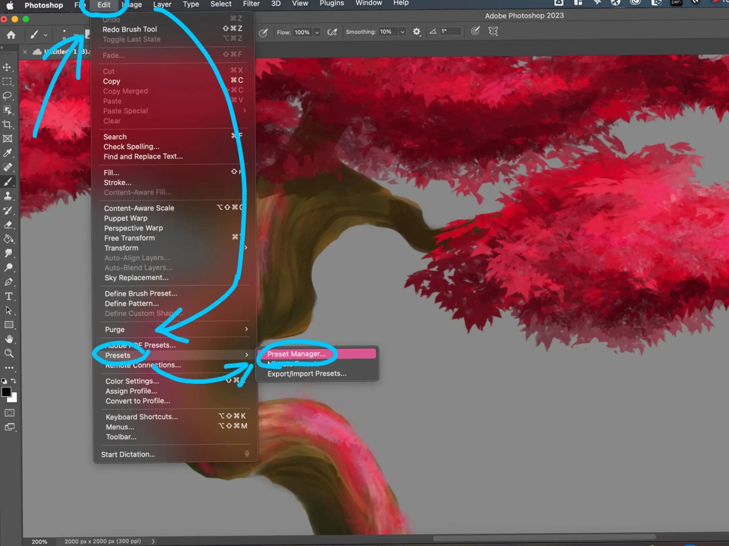Open the View menu
This screenshot has width=729, height=546.
(x=300, y=3)
